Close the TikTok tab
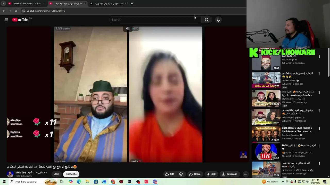Viewport: 330px width, 185px height. pyautogui.click(x=126, y=4)
